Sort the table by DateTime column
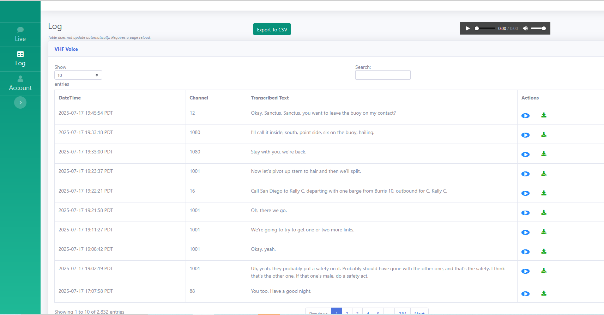Screen dimensions: 604x315 coord(70,98)
